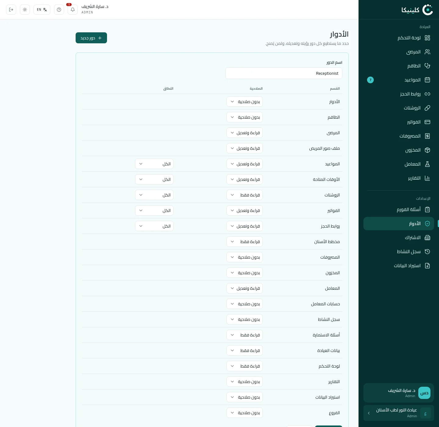
Task: Toggle light/dark theme sun icon
Action: pos(25,10)
